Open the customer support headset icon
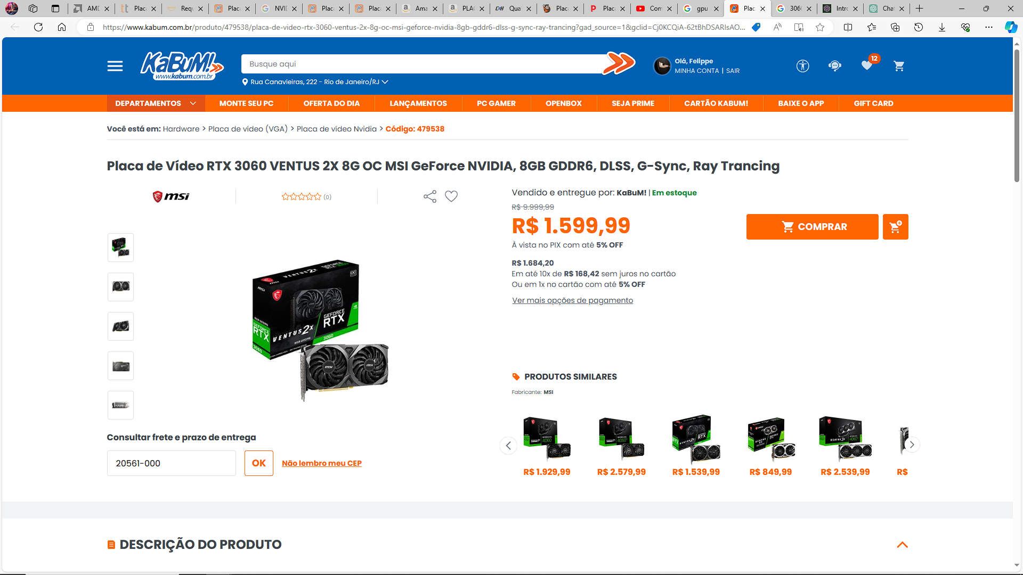 (834, 66)
